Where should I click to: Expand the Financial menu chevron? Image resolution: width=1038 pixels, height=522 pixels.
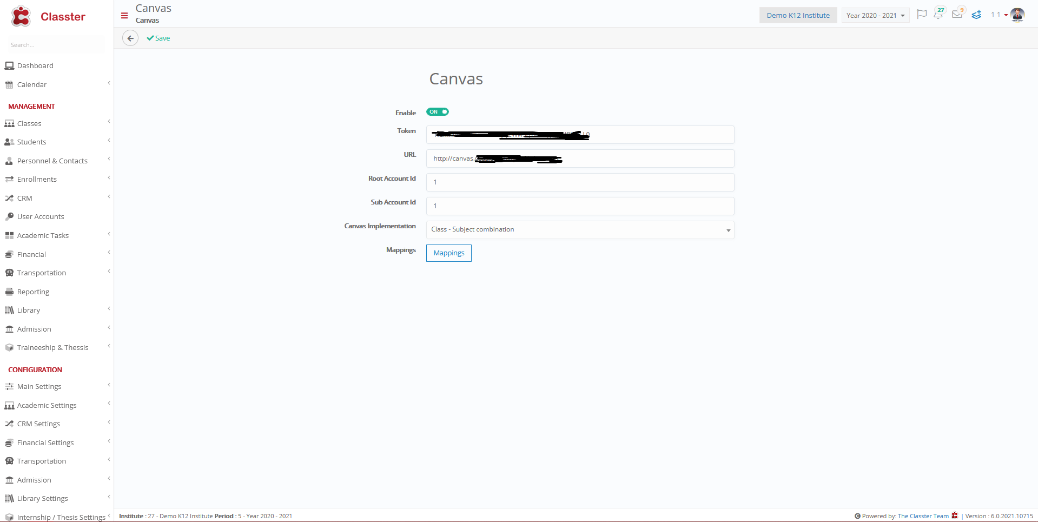point(109,253)
